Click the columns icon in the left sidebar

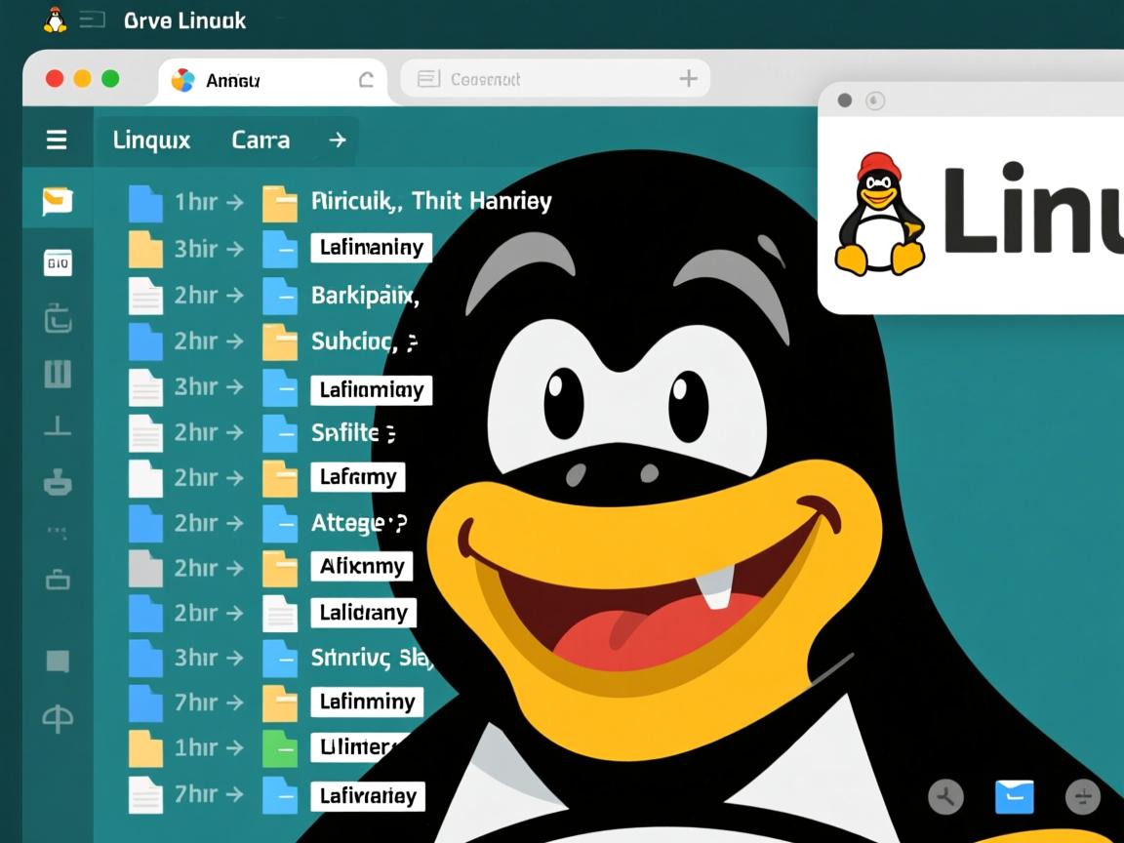58,374
